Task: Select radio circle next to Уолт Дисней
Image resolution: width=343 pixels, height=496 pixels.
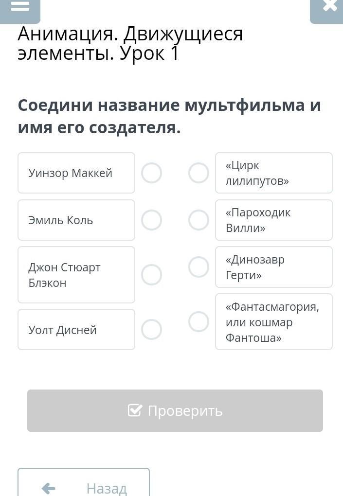Action: [x=151, y=329]
